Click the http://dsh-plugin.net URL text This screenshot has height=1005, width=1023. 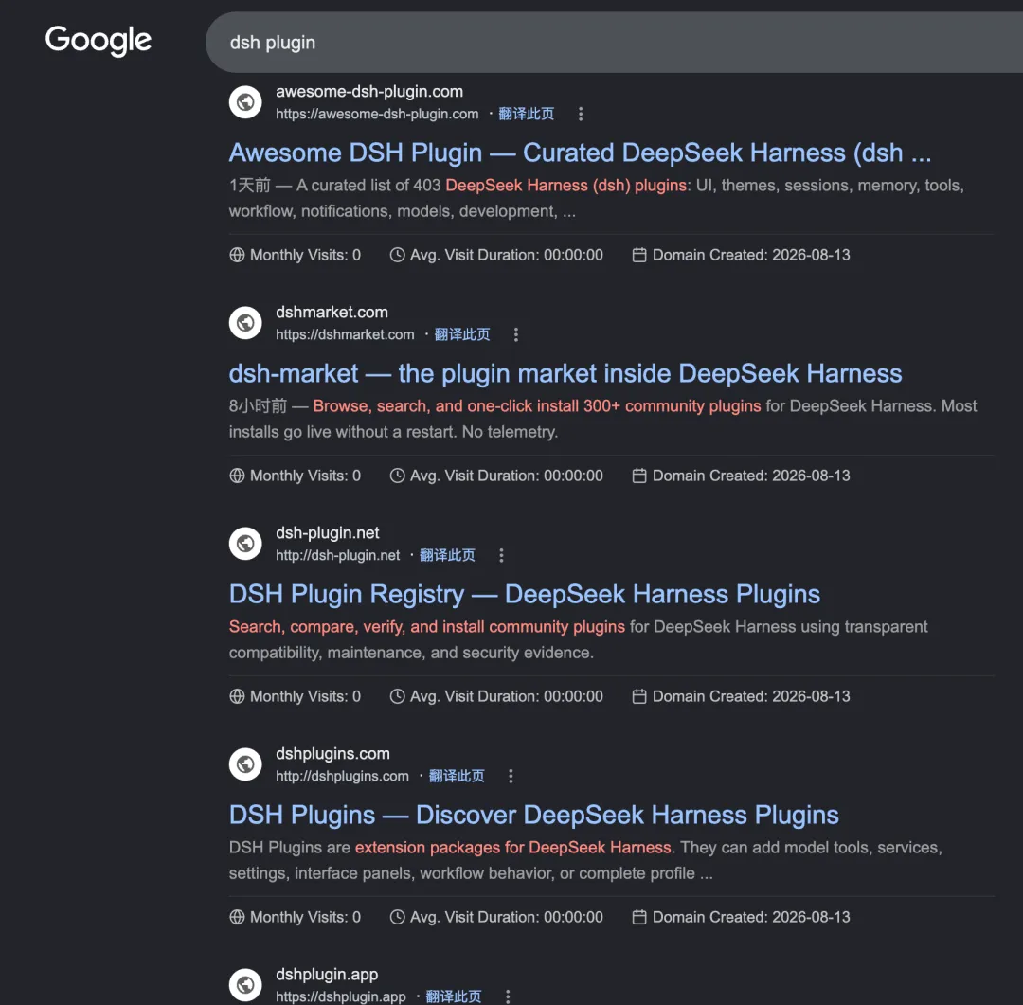(337, 555)
